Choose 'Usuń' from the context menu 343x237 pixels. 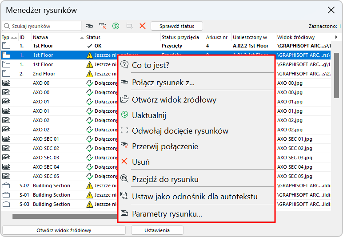coord(196,162)
